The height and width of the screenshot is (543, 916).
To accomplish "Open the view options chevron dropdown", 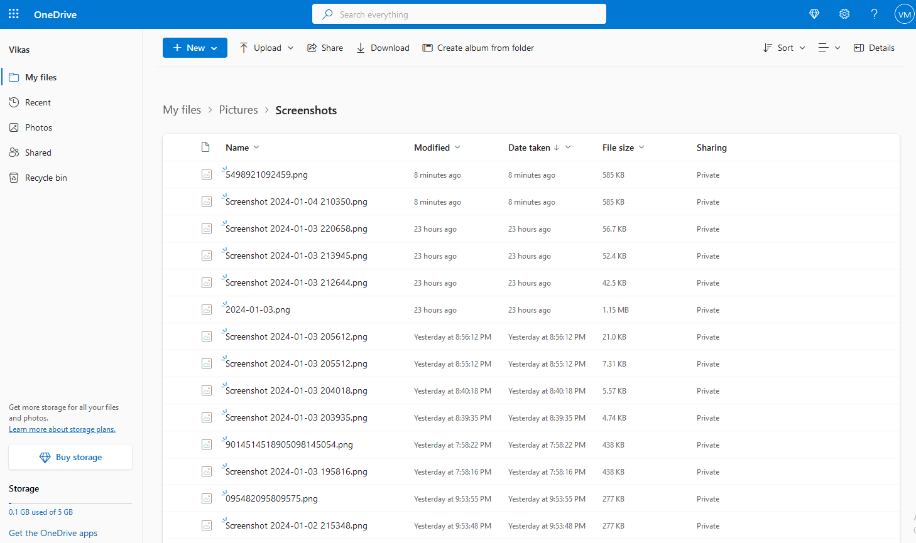I will pos(838,47).
